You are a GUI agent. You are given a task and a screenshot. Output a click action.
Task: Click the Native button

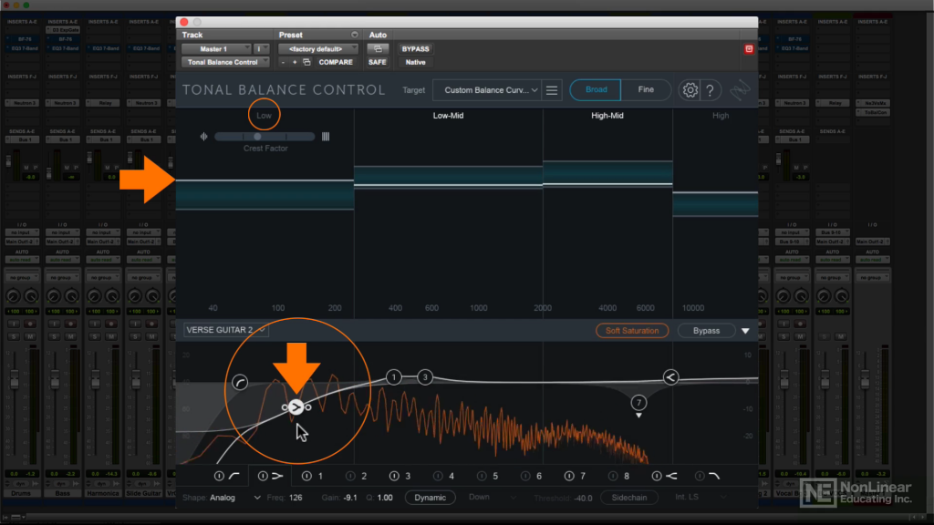pyautogui.click(x=415, y=62)
